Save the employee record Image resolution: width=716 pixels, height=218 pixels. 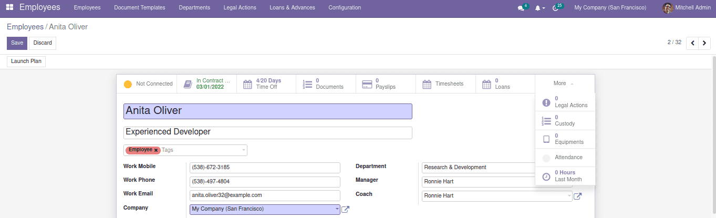point(17,43)
